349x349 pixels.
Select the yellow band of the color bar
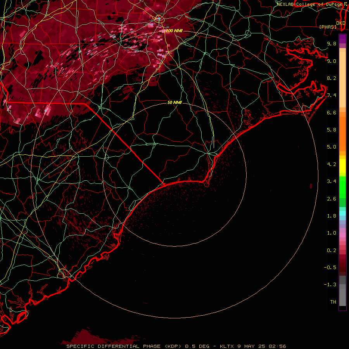click(342, 166)
